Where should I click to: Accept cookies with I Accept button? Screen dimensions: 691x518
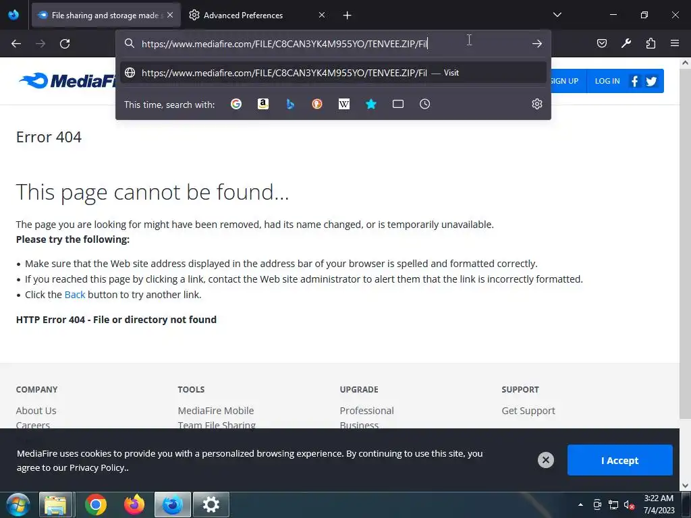(620, 460)
